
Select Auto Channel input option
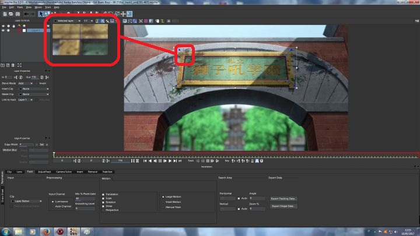(x=52, y=206)
